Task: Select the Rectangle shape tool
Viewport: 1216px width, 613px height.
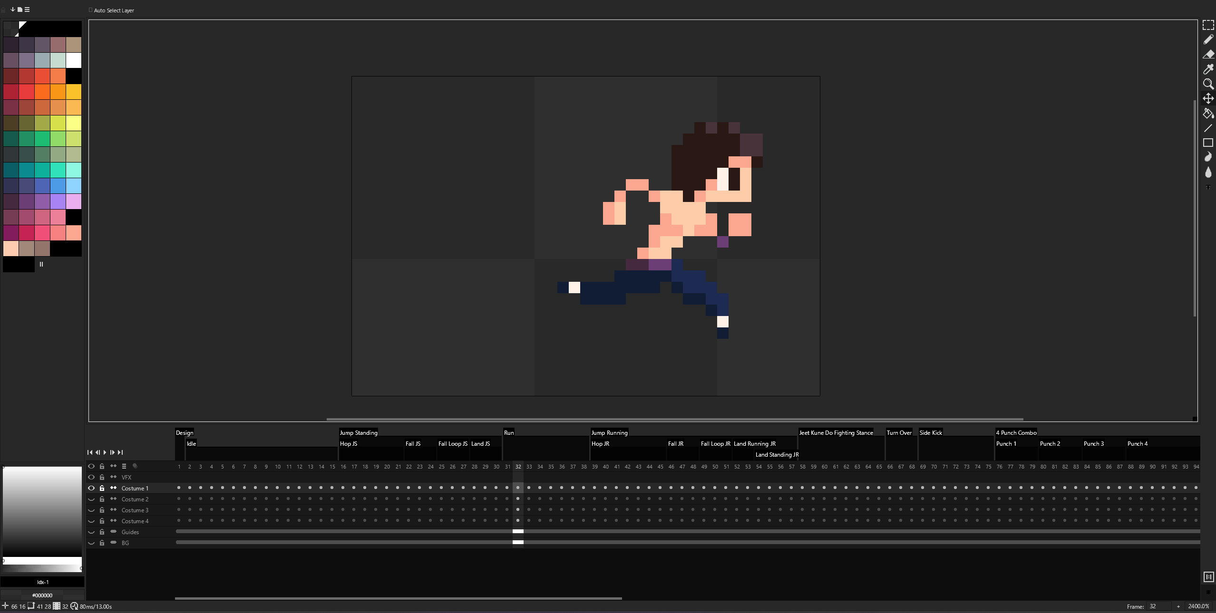Action: coord(1208,143)
